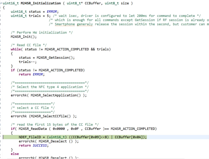
Task: Click the while keyword of the loop
Action: [x=16, y=49]
